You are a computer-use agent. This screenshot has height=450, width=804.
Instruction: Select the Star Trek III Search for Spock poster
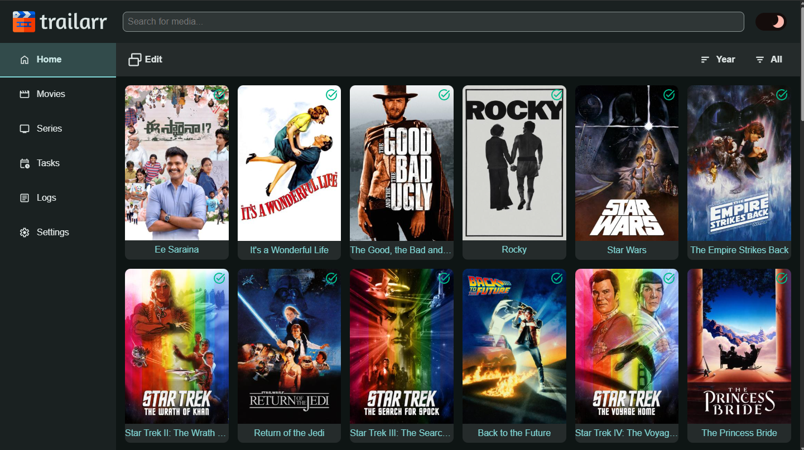pyautogui.click(x=402, y=346)
